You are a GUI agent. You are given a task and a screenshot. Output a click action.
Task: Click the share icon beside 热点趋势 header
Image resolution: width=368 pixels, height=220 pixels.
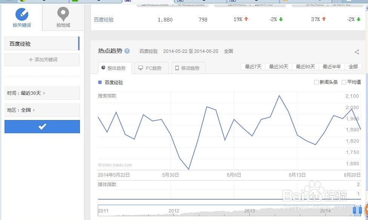pos(357,52)
